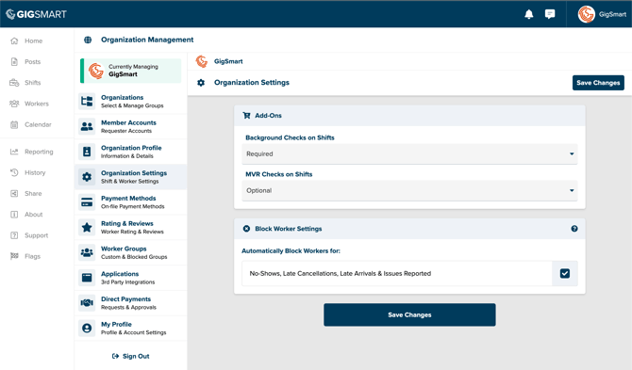The height and width of the screenshot is (370, 632).
Task: Open the notifications bell
Action: coord(529,14)
